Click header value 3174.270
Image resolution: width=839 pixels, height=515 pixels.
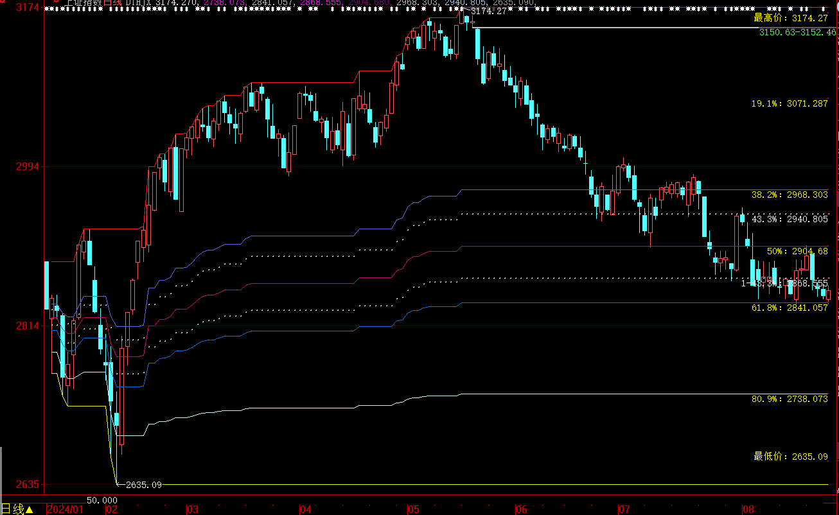[x=177, y=3]
